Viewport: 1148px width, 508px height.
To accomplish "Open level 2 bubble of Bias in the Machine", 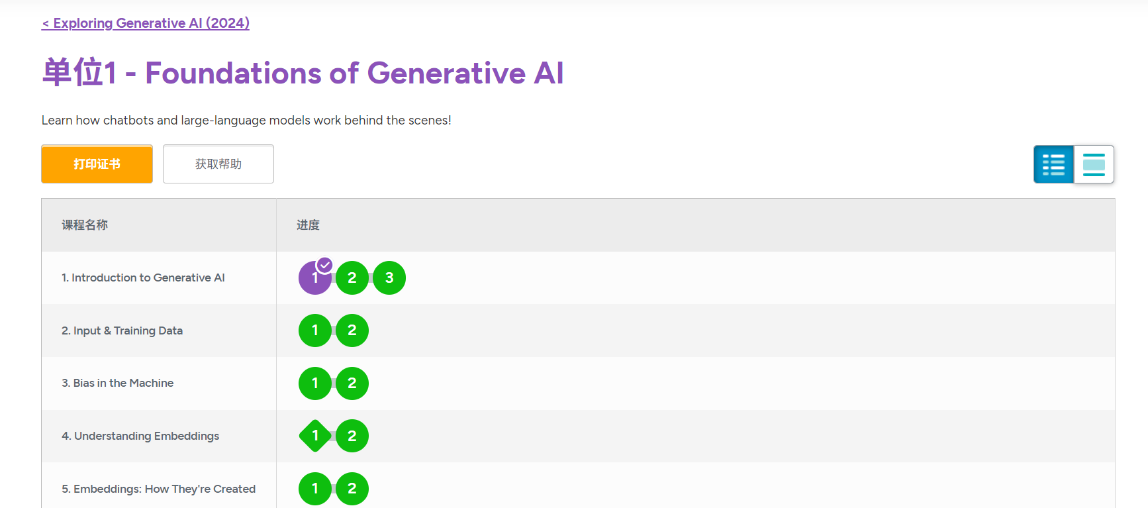I will pos(352,383).
